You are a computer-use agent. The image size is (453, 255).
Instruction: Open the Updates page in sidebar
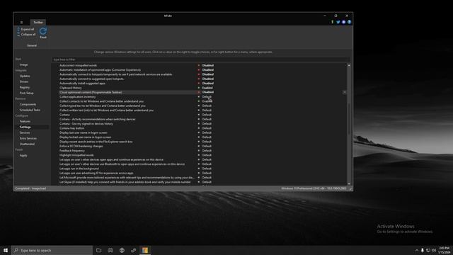pyautogui.click(x=25, y=76)
